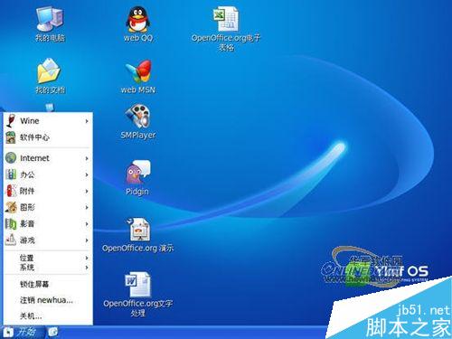Click the 影音 multimedia category icon

tap(11, 223)
